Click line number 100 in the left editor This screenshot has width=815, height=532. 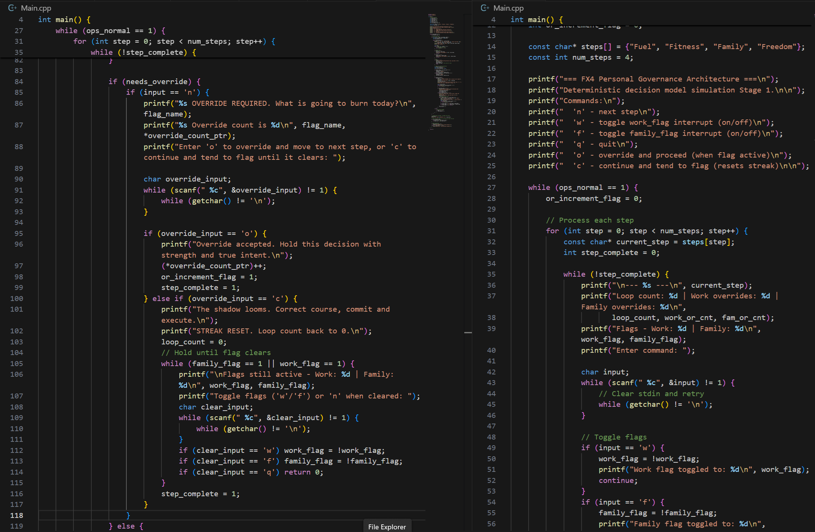click(x=16, y=298)
